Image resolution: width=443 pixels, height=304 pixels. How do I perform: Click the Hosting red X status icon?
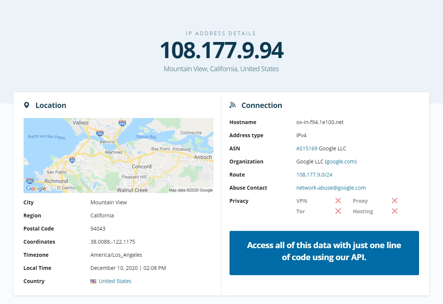point(395,211)
